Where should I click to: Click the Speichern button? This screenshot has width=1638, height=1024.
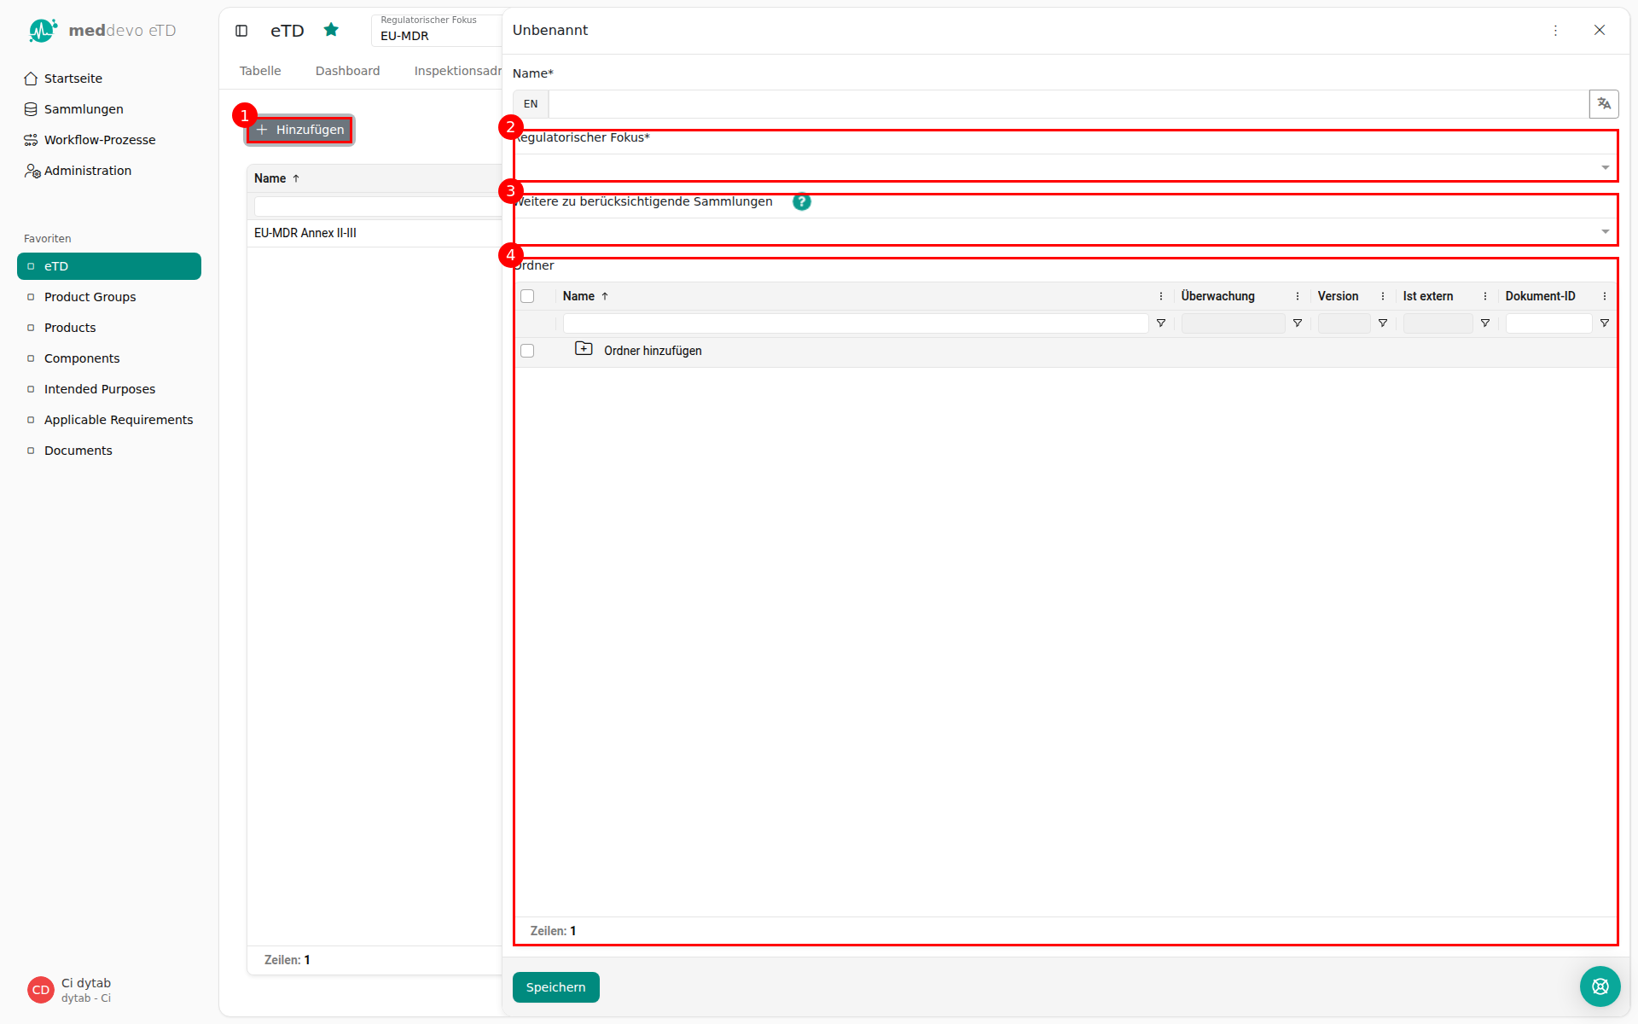[x=555, y=987]
